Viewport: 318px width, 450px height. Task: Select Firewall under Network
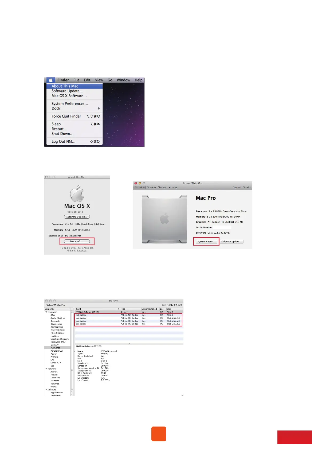point(54,375)
